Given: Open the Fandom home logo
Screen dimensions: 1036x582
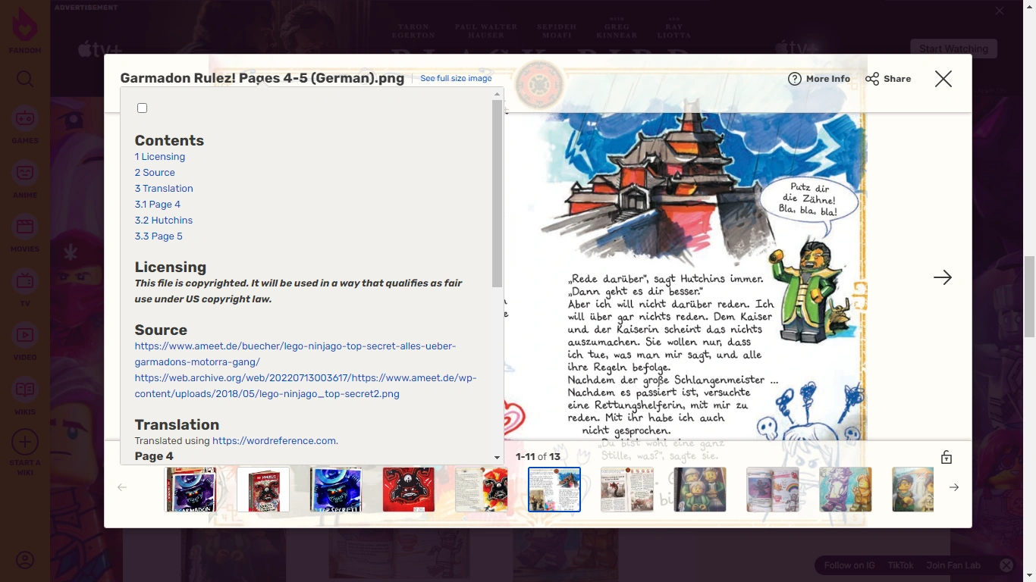Looking at the screenshot, I should click(25, 31).
